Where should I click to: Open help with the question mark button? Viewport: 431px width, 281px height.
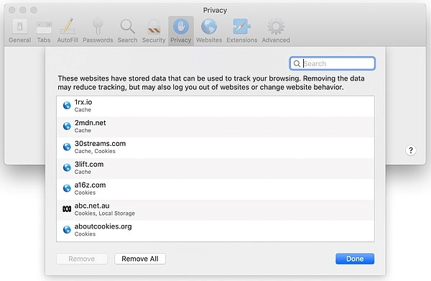click(x=411, y=150)
